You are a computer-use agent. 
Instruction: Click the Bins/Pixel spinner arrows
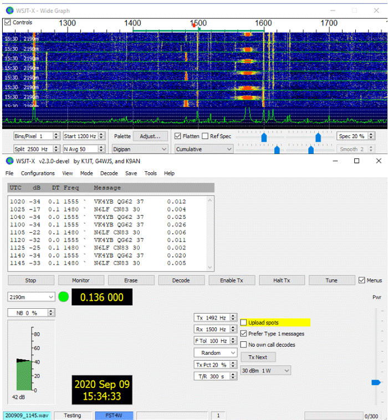tap(56, 136)
